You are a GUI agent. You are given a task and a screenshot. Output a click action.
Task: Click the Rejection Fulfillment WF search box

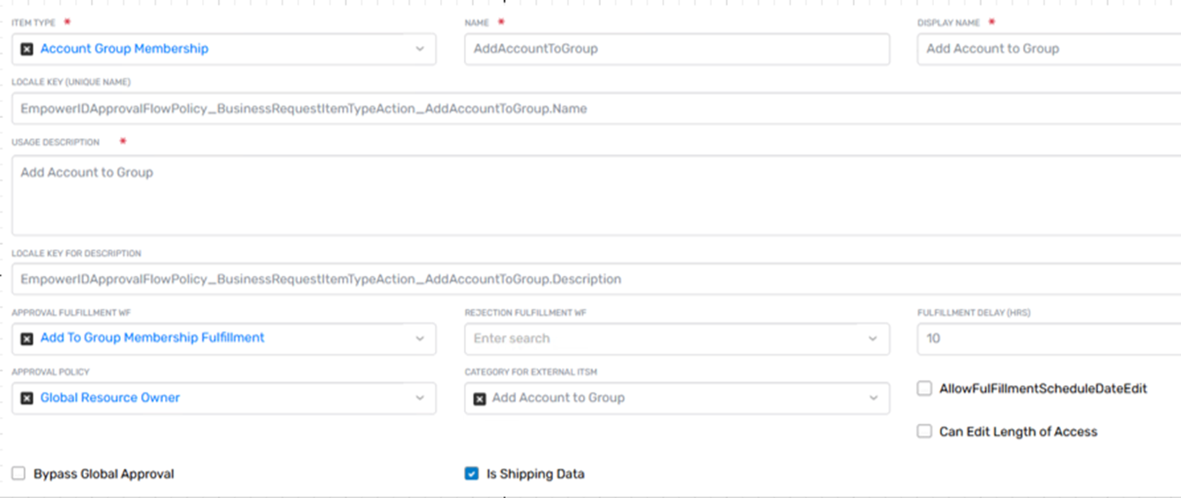pyautogui.click(x=677, y=338)
